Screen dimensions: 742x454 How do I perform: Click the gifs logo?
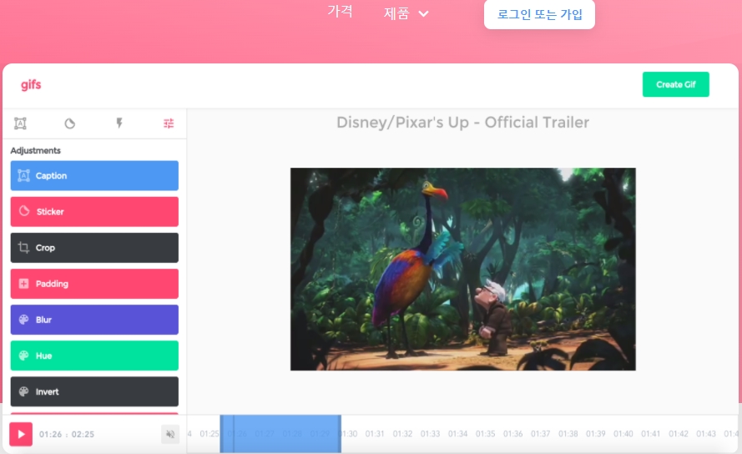[31, 85]
